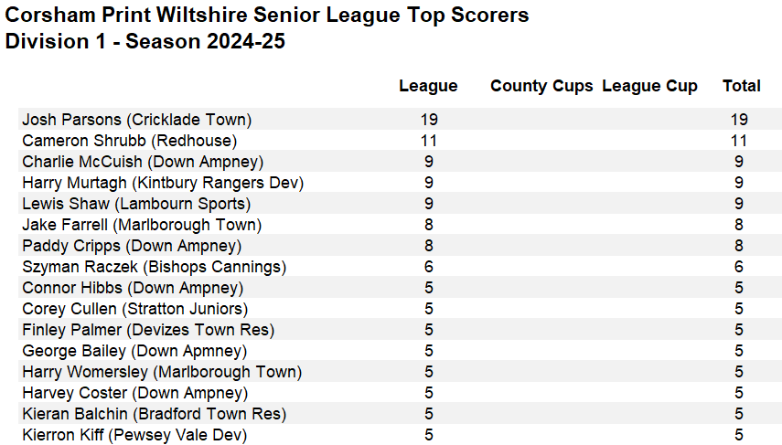Select Harry Murtagh (Kintbury Rangers Dev) name
782x445 pixels.
click(163, 183)
